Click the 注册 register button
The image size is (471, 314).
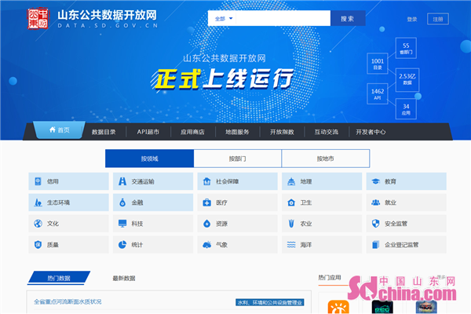coord(438,19)
